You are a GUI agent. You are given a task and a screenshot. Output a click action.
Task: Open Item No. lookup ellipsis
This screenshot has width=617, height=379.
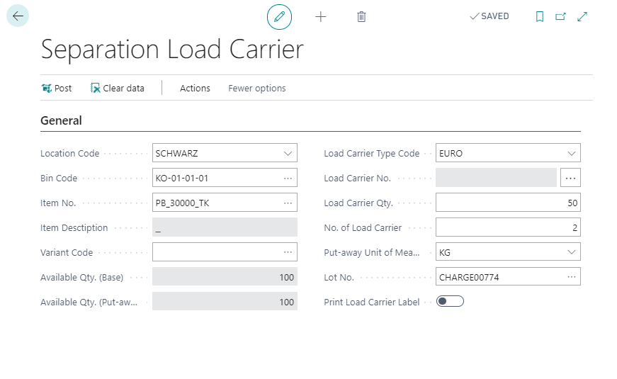pos(288,203)
